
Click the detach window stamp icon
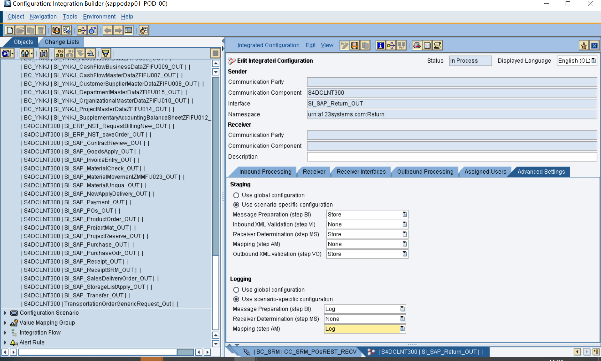pyautogui.click(x=584, y=46)
